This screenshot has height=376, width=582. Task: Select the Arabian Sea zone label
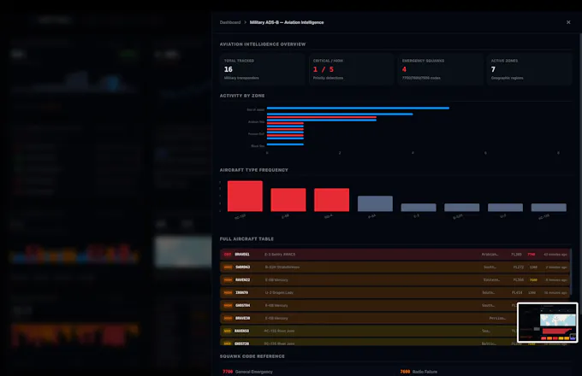point(256,122)
